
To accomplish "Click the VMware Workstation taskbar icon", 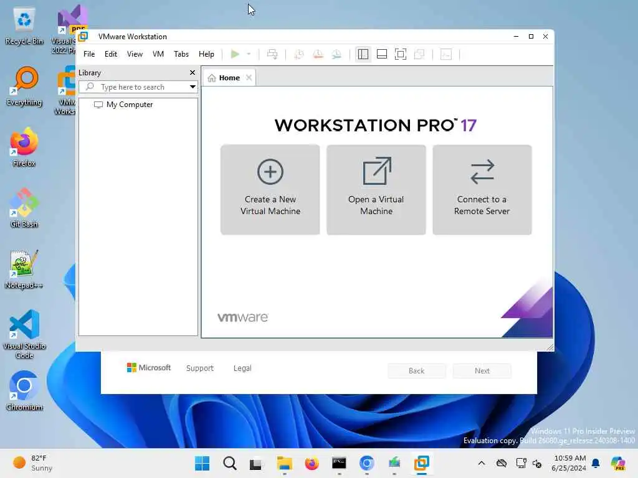I will (x=422, y=463).
